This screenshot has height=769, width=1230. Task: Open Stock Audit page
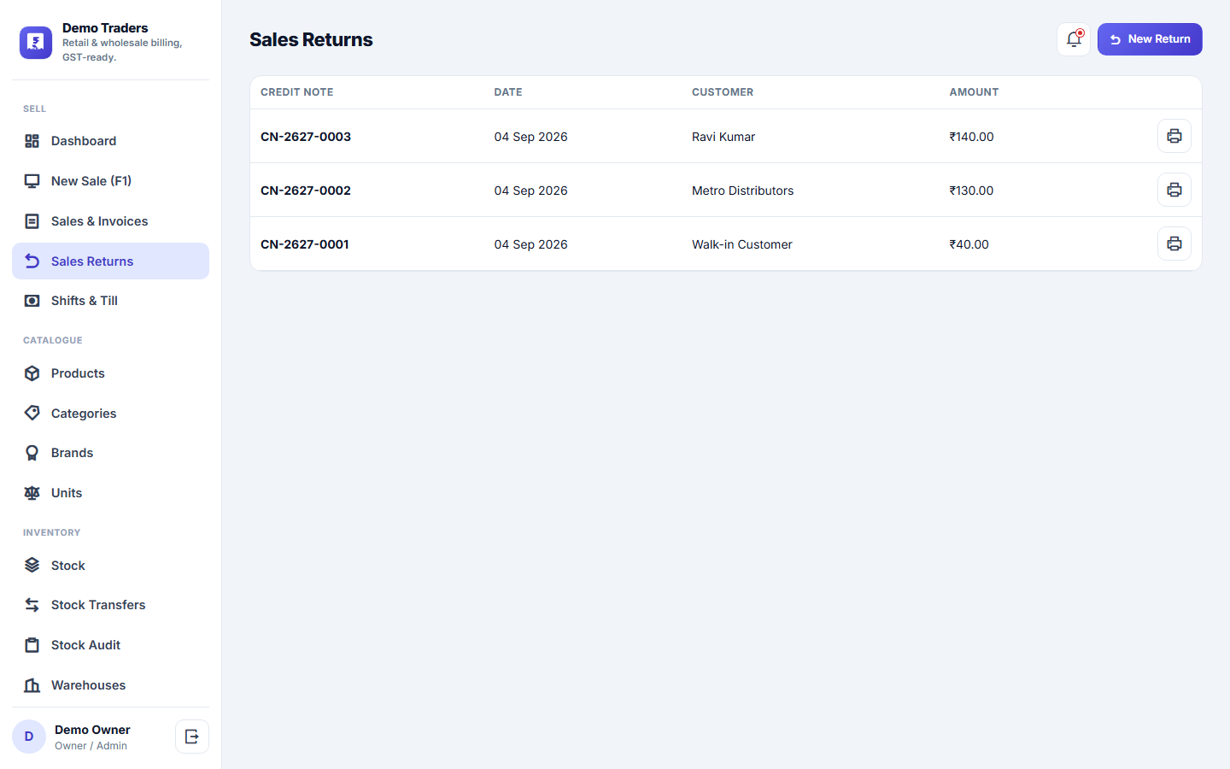110,645
